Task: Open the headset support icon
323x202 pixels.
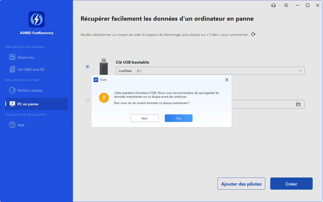Action: (274, 5)
